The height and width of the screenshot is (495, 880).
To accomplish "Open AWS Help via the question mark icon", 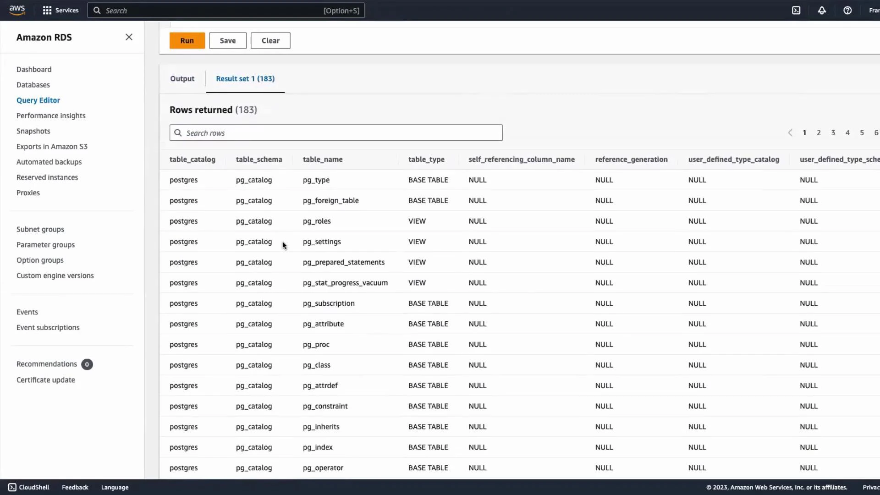I will [847, 10].
